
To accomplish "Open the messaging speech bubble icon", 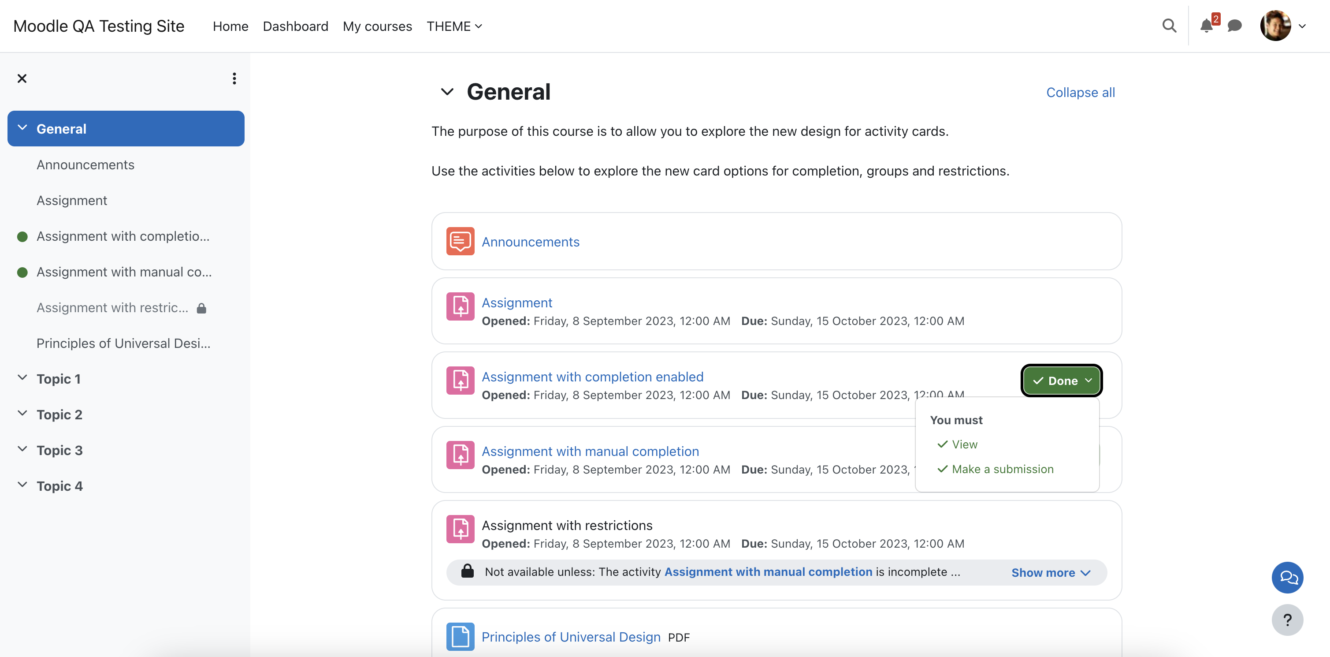I will click(1234, 26).
